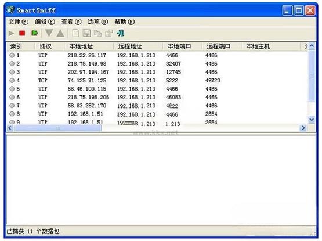Click local port value 32407
This screenshot has height=241, width=322.
click(173, 64)
